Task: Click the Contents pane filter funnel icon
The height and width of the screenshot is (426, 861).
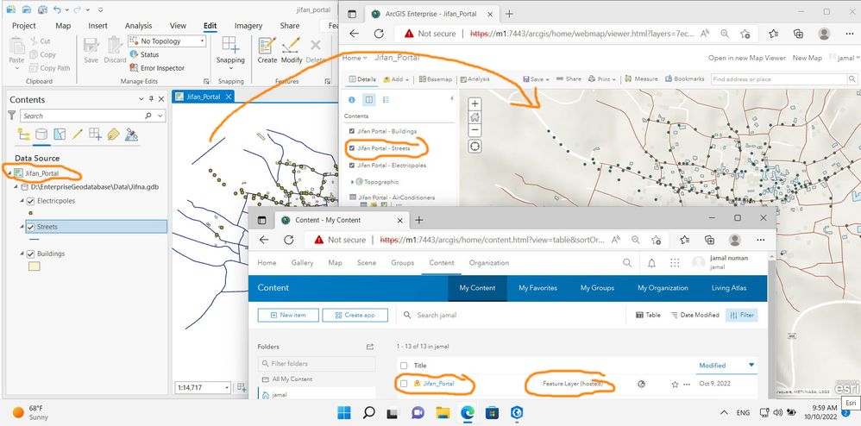Action: 12,116
